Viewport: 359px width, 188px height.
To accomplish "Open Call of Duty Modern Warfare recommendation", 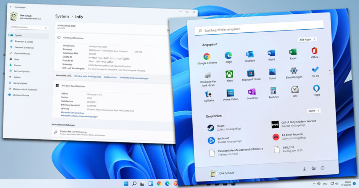I will [x=294, y=124].
